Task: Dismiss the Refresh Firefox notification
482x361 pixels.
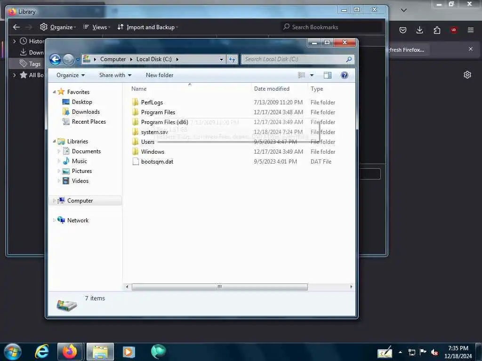Action: tap(471, 49)
